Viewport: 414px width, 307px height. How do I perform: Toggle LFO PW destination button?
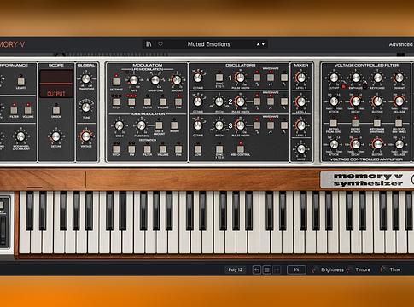[x=131, y=101]
